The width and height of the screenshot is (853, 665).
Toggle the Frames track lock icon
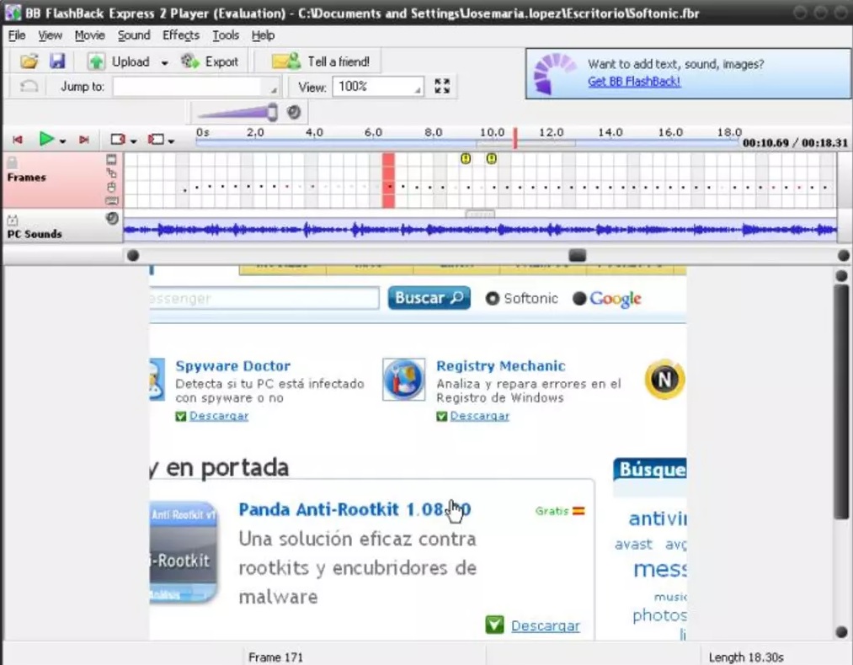[x=12, y=162]
